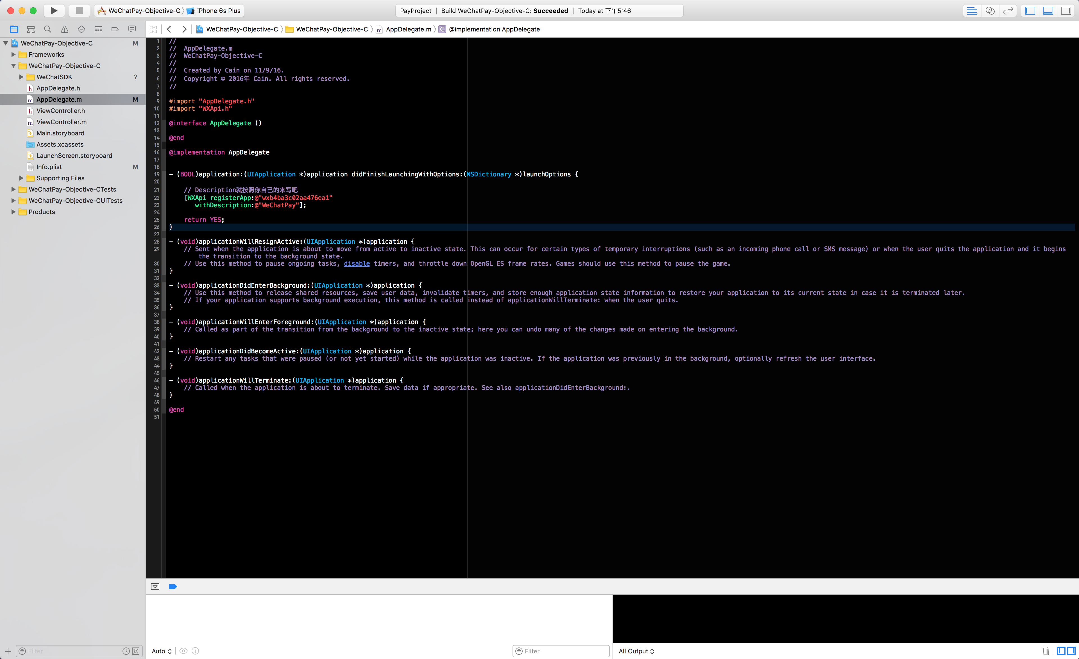Select ViewController.m in the navigator
This screenshot has height=659, width=1079.
coord(61,122)
